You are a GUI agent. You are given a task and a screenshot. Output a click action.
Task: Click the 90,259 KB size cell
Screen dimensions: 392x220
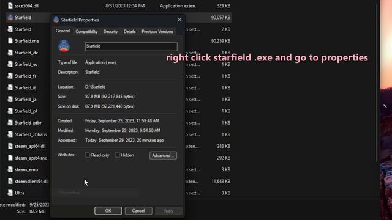221,41
